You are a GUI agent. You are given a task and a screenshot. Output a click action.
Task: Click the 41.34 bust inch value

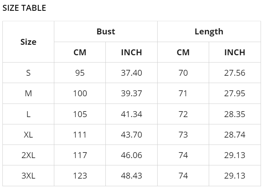pos(132,114)
